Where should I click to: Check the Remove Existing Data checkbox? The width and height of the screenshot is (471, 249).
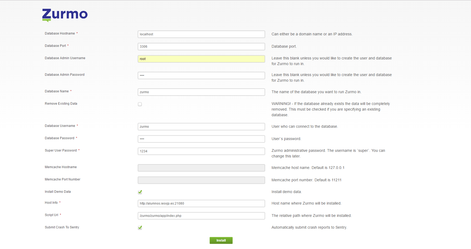tap(140, 104)
